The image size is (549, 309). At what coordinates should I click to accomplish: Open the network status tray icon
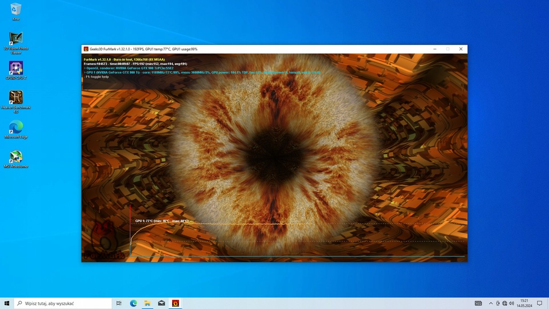click(x=505, y=303)
